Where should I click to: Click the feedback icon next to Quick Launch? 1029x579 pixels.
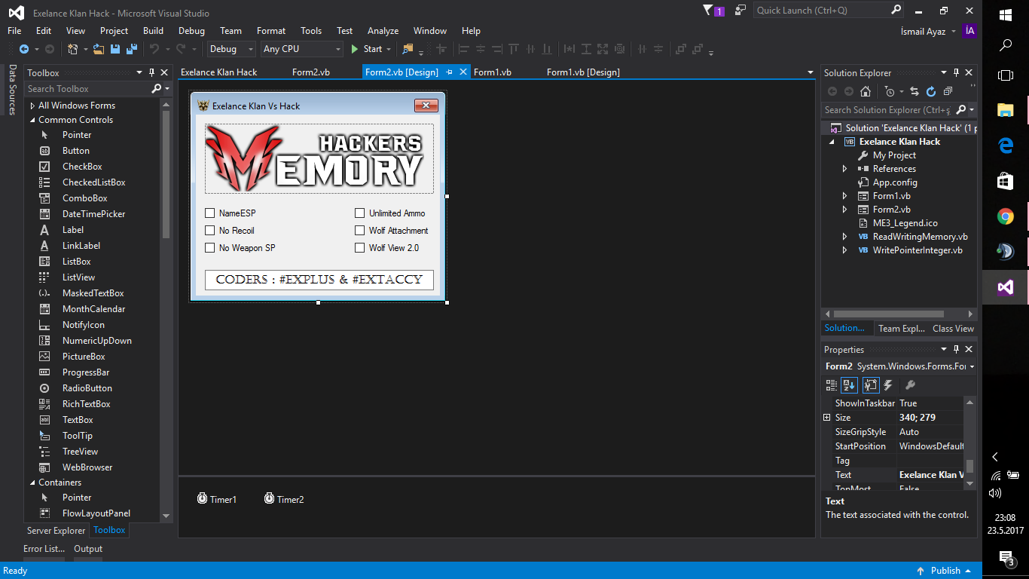pos(740,11)
